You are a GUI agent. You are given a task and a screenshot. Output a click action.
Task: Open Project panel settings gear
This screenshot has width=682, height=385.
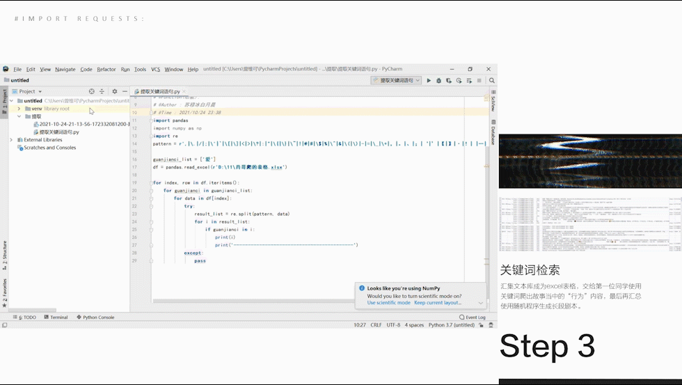(x=115, y=91)
